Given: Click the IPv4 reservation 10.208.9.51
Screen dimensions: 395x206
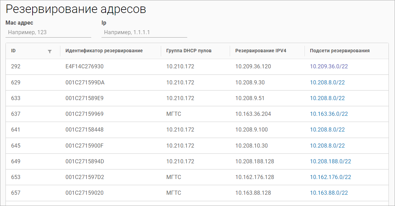Looking at the screenshot, I should 250,98.
